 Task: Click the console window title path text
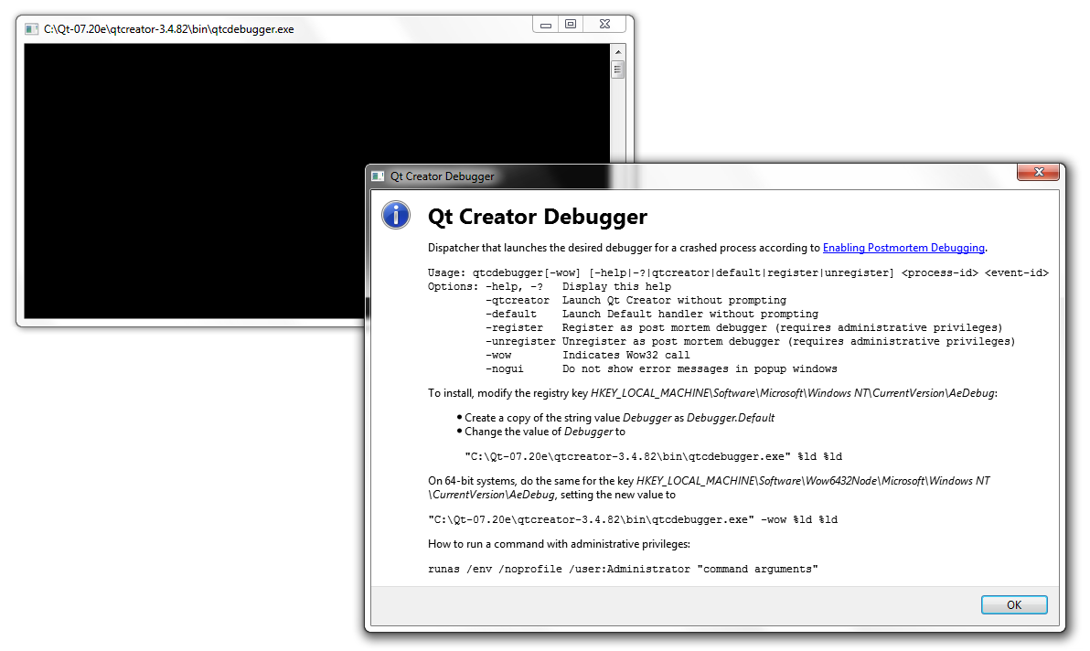click(169, 29)
